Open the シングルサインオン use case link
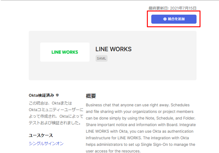219x153 pixels. [x=46, y=143]
